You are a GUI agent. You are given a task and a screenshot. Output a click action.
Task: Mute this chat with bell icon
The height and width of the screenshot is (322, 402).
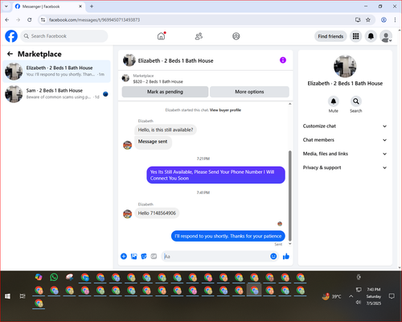tap(334, 101)
